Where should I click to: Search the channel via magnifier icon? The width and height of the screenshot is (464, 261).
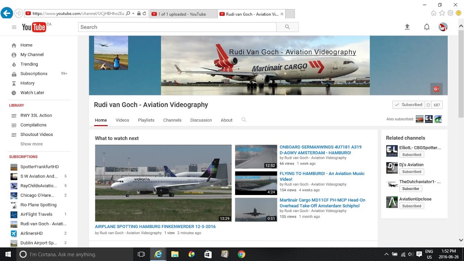244,120
